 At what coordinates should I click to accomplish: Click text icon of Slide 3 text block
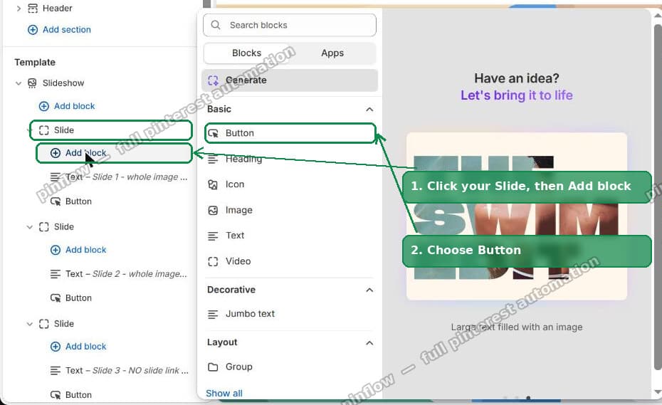pyautogui.click(x=56, y=370)
